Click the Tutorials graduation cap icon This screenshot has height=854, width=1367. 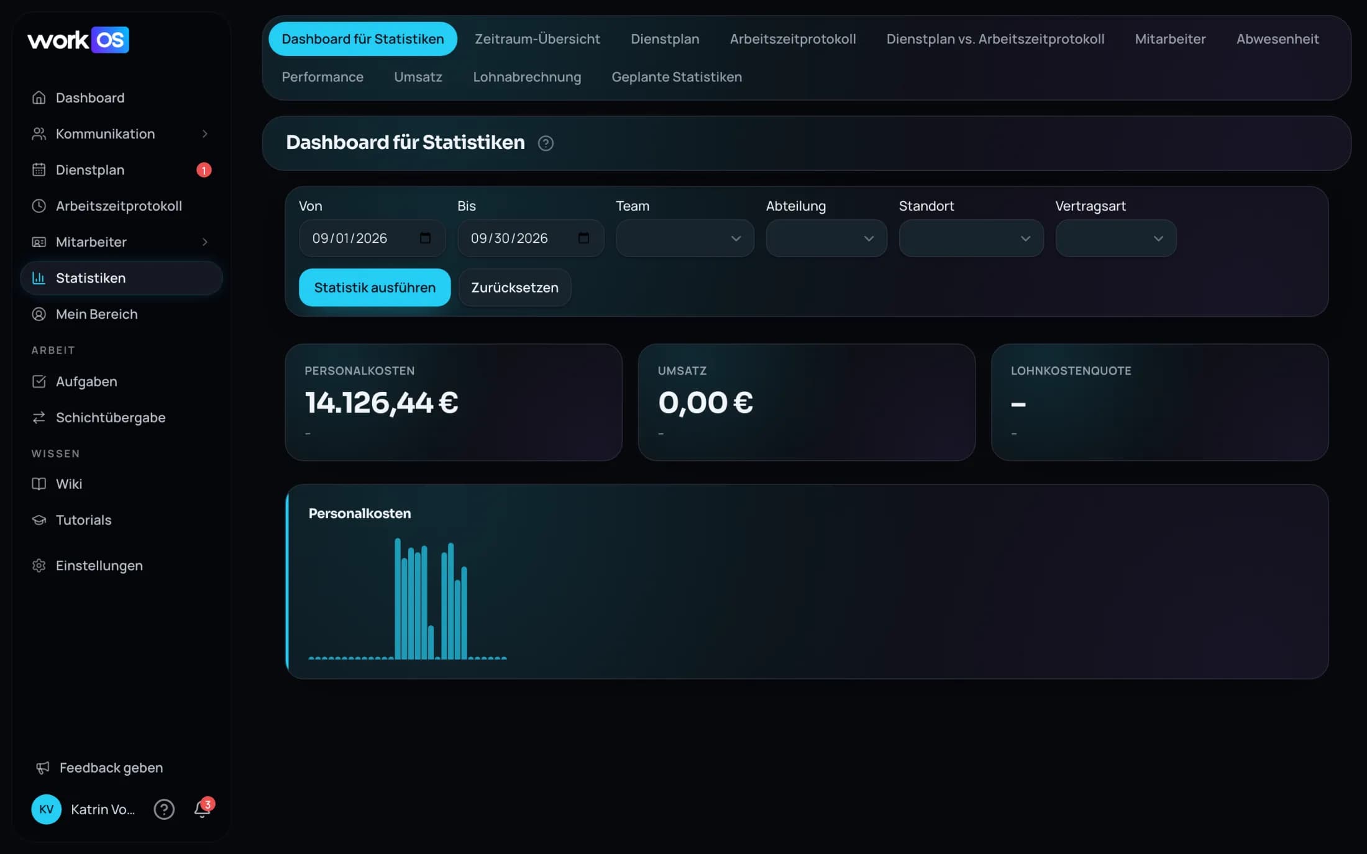coord(39,520)
